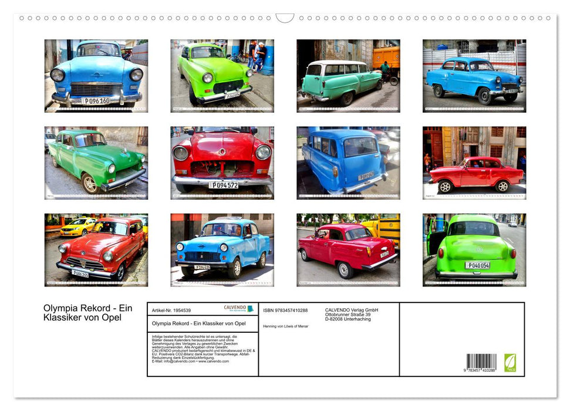Click the spiral binding at the top edge
Viewport: 570px width, 411px height.
[147, 19]
